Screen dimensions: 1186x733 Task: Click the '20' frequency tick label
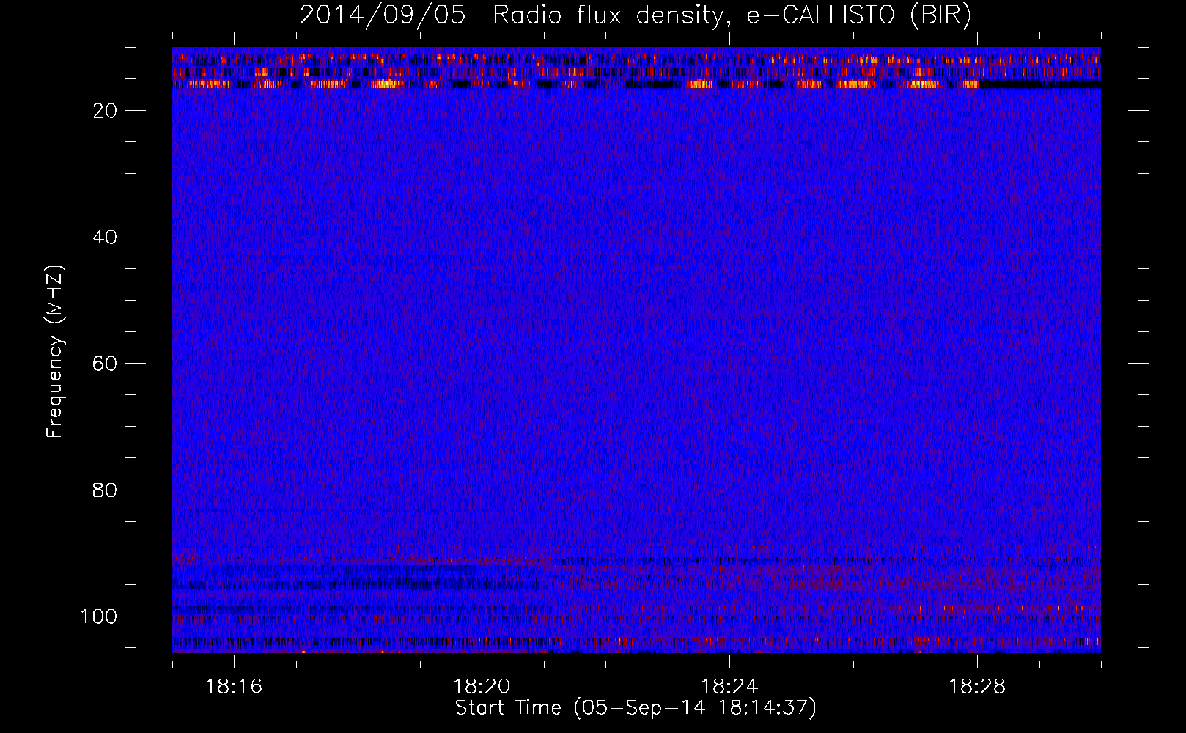coord(105,111)
